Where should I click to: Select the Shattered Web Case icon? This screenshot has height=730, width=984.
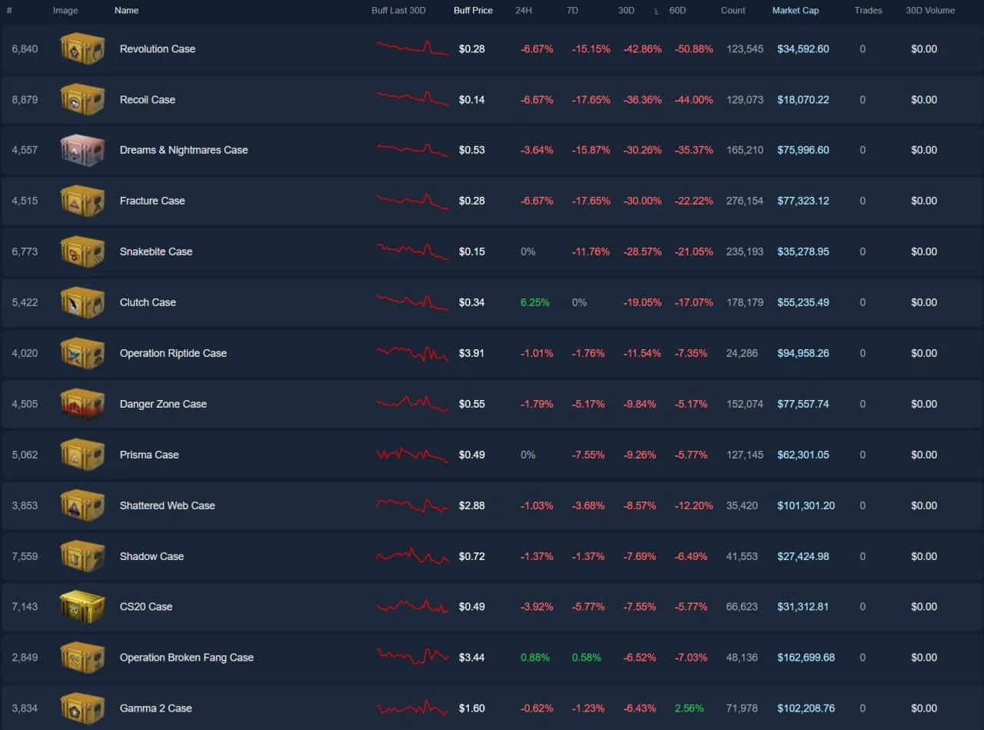(82, 505)
